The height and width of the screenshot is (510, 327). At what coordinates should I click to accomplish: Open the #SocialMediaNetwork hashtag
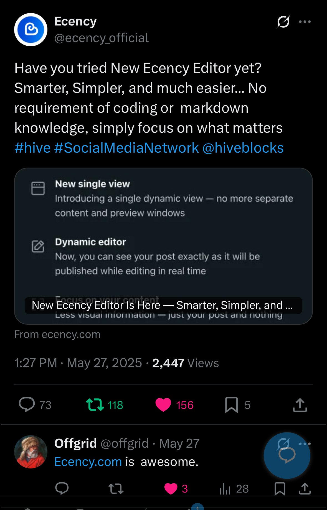126,148
